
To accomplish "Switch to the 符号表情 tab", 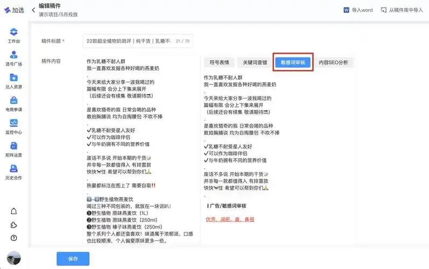I will [x=219, y=62].
